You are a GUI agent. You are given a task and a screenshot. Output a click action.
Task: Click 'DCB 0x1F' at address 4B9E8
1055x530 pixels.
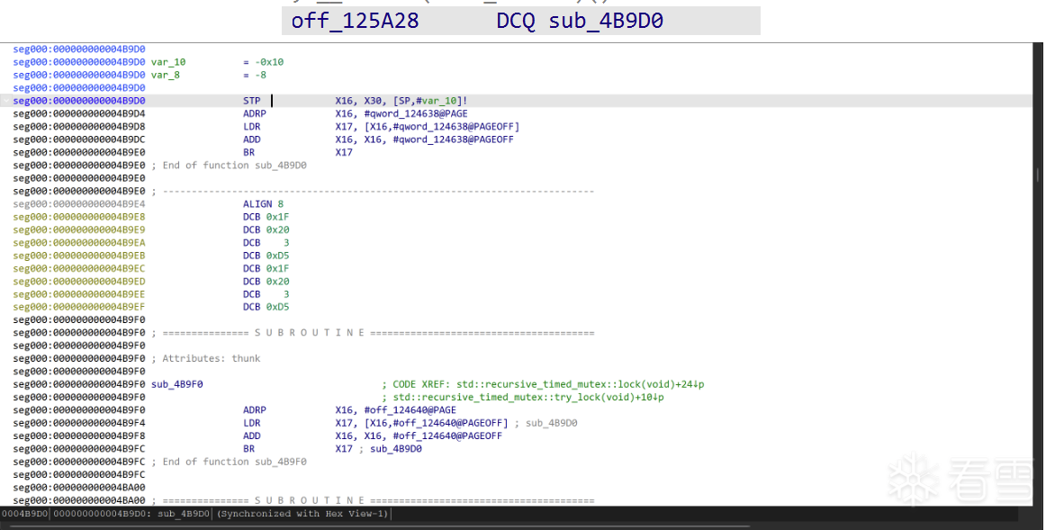[x=266, y=217]
